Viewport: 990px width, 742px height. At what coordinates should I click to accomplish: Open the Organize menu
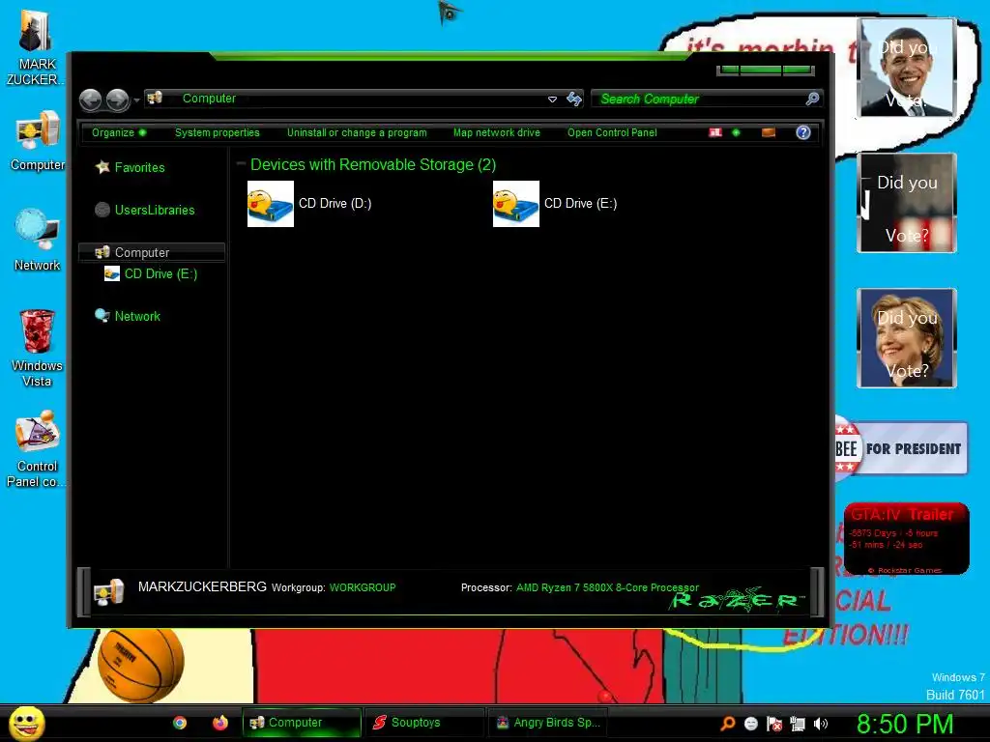(119, 132)
